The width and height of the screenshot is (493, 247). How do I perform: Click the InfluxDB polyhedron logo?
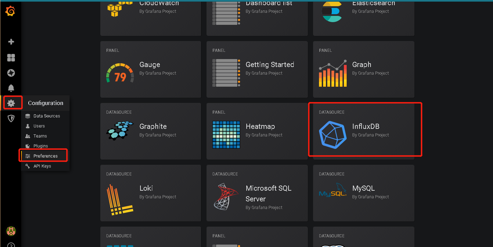(x=332, y=135)
